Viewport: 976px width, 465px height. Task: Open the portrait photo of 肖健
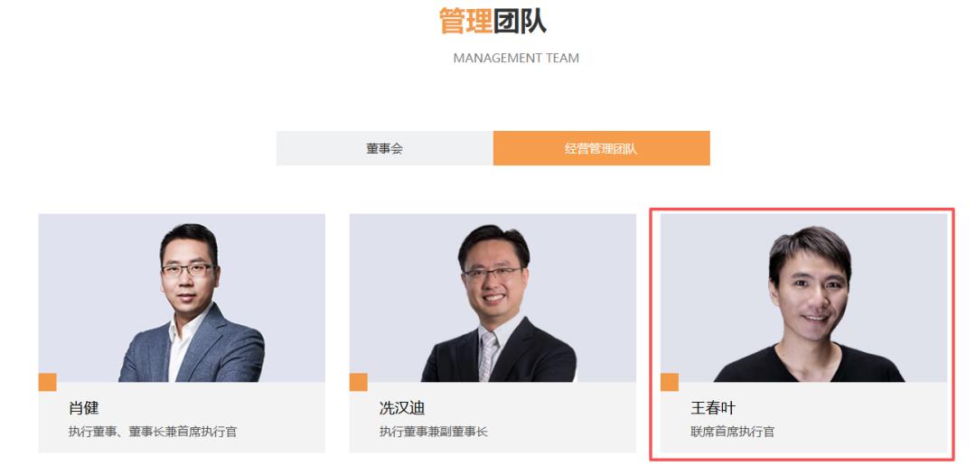(182, 298)
